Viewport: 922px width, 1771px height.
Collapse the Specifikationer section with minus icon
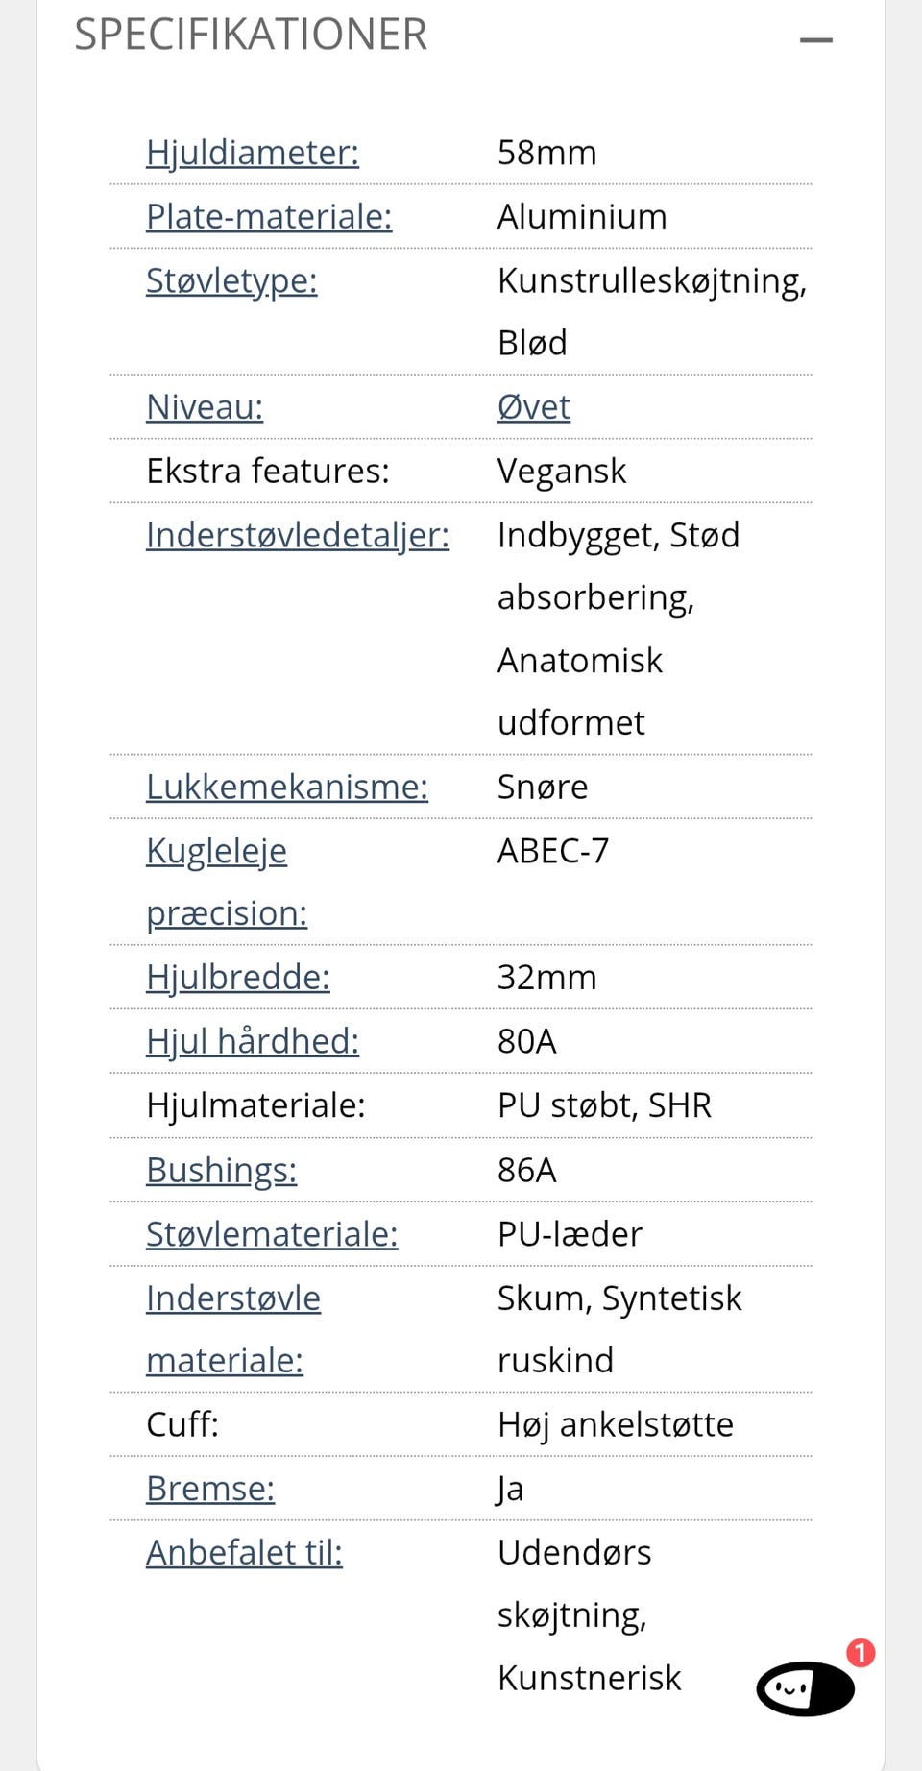coord(815,39)
